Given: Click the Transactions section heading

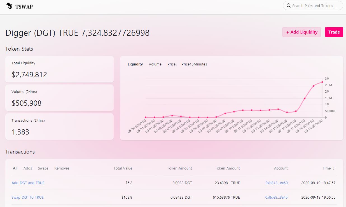Looking at the screenshot, I should [20, 152].
